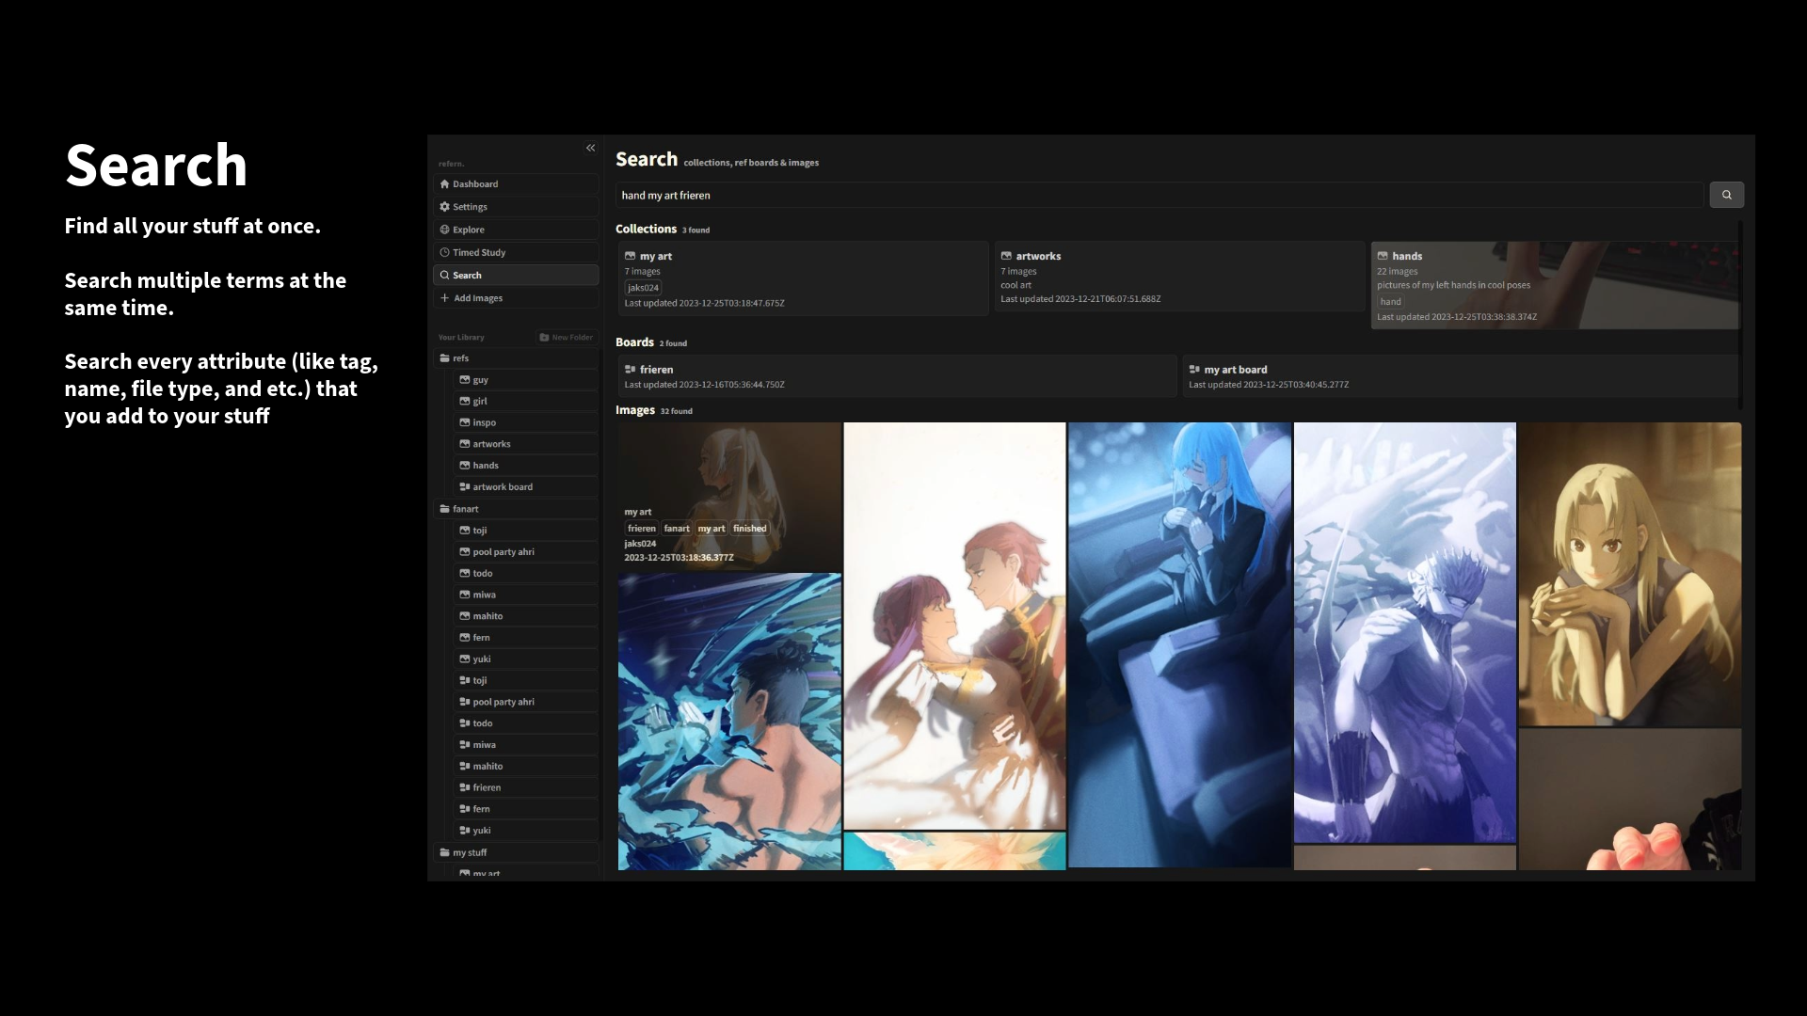This screenshot has height=1016, width=1807.
Task: Select the blue water back-view image
Action: (x=729, y=722)
